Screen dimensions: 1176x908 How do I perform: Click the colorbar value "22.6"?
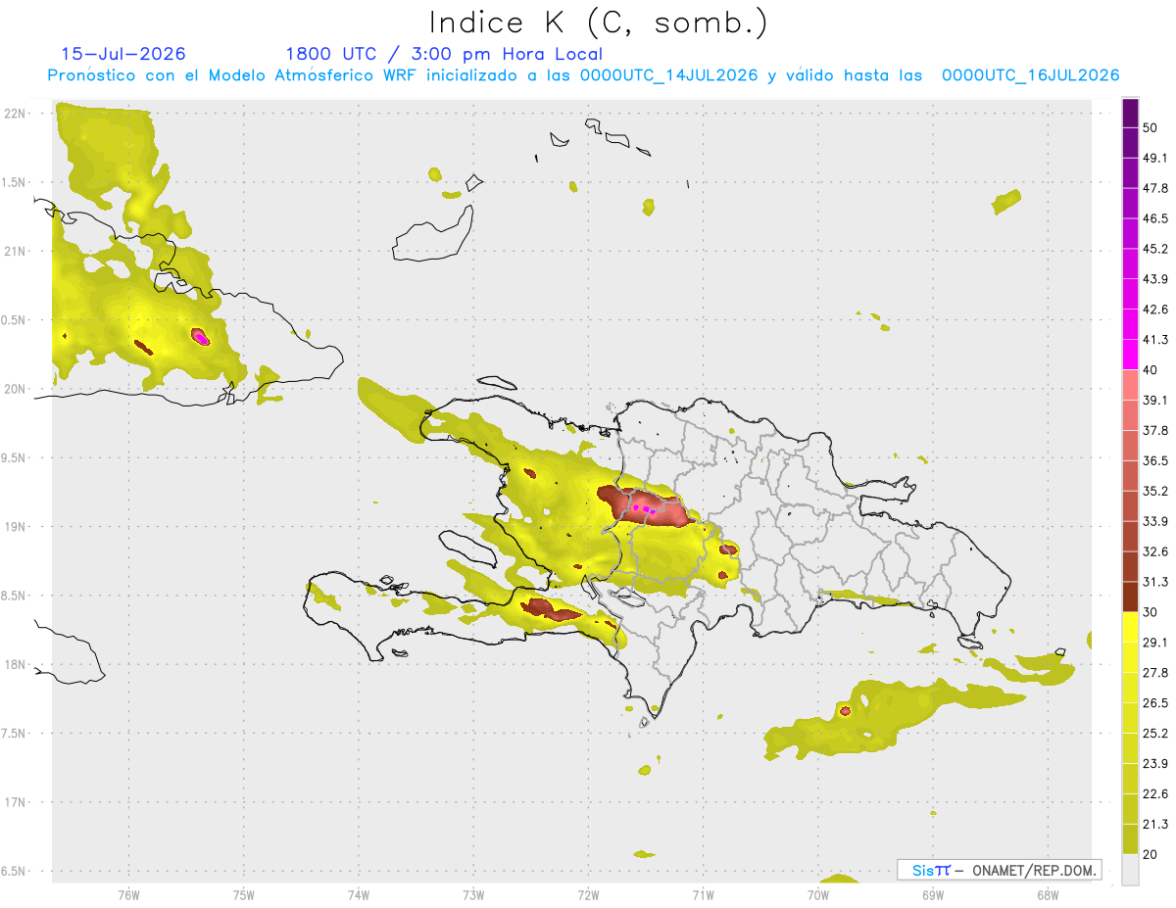click(x=1155, y=793)
